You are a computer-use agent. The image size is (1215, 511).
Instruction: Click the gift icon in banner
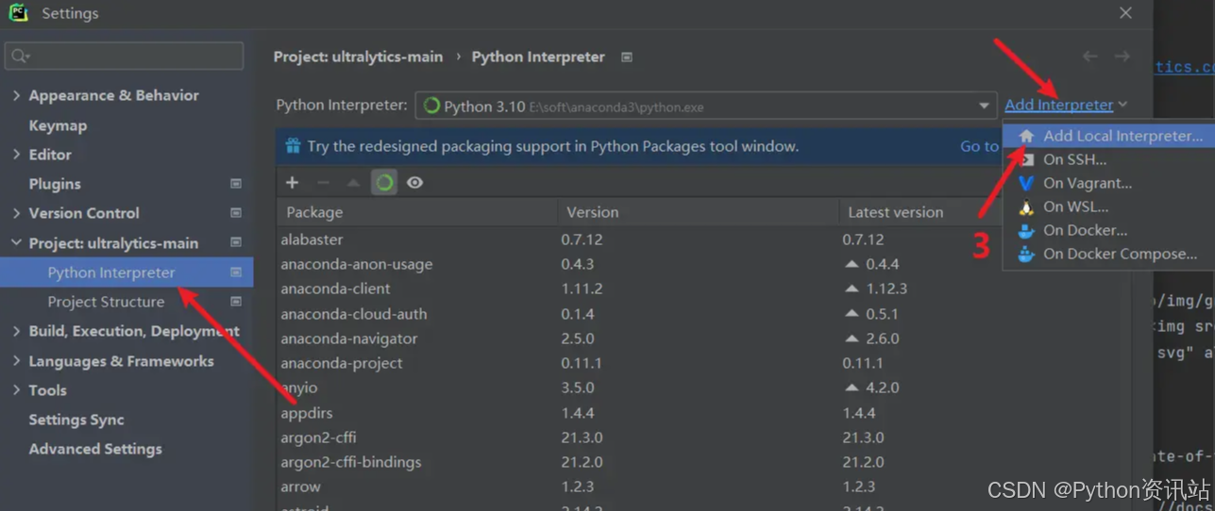pos(293,146)
